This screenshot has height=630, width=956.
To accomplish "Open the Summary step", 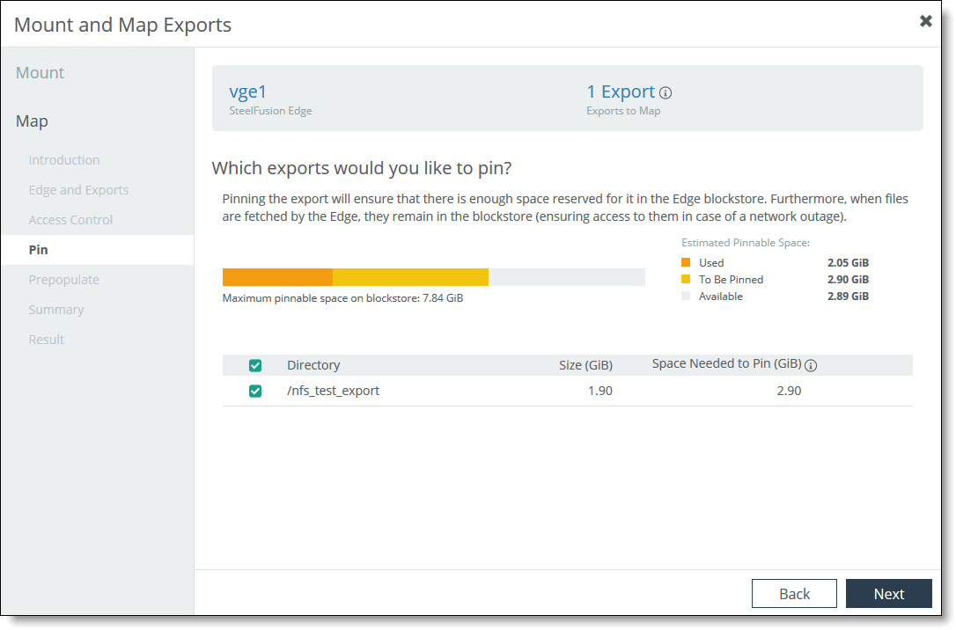I will point(56,310).
